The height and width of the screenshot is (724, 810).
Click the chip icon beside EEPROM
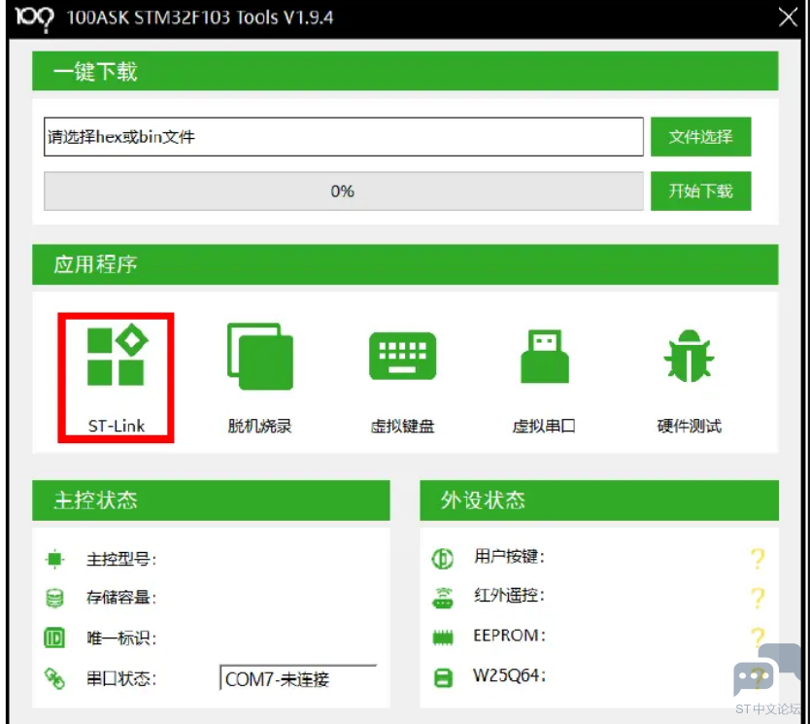click(x=443, y=638)
